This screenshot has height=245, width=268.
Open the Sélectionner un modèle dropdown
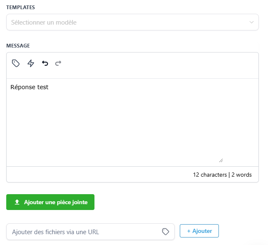click(132, 22)
